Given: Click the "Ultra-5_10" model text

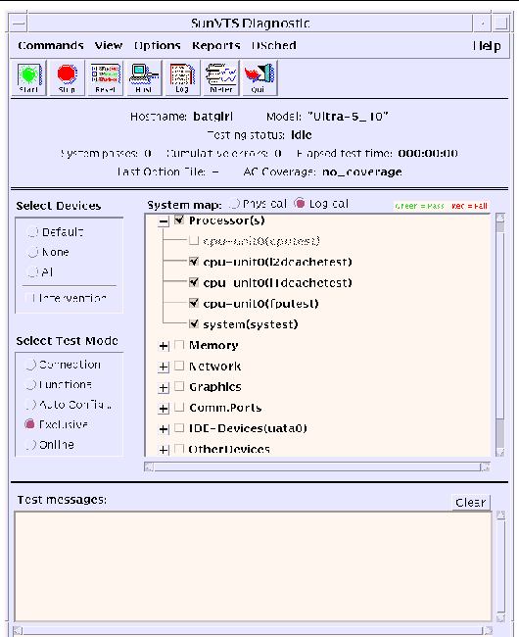Looking at the screenshot, I should click(x=348, y=117).
